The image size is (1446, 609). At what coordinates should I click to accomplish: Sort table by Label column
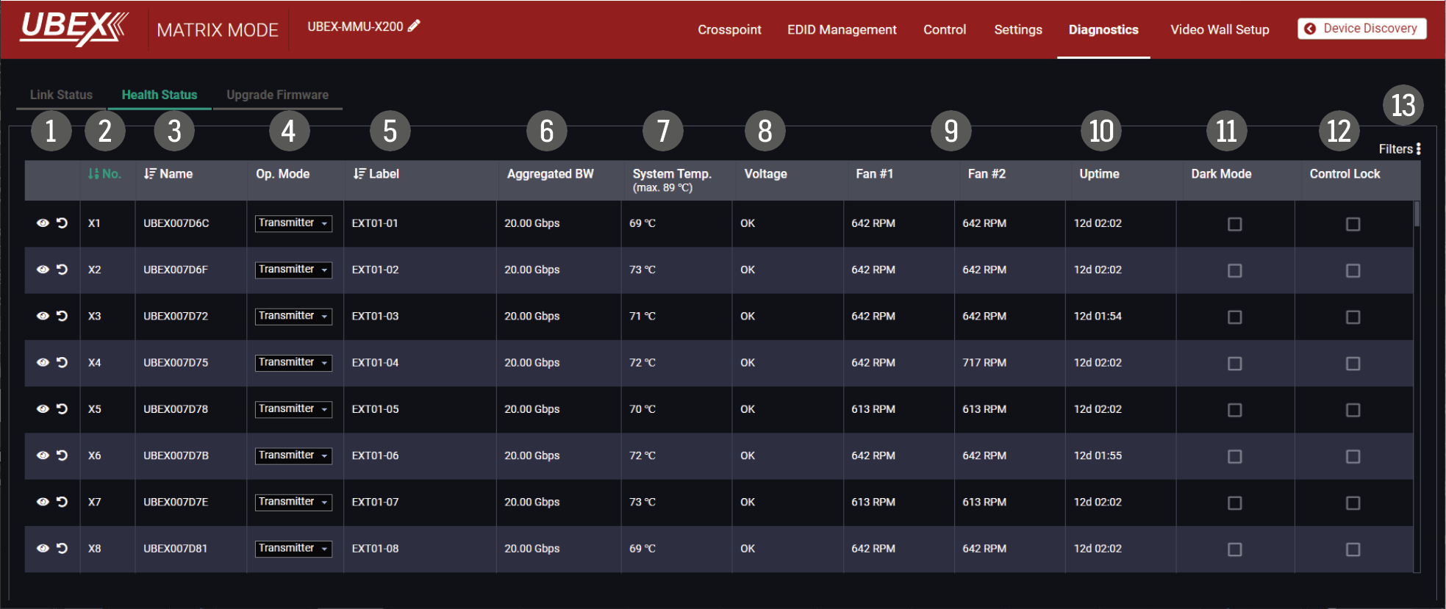click(376, 174)
